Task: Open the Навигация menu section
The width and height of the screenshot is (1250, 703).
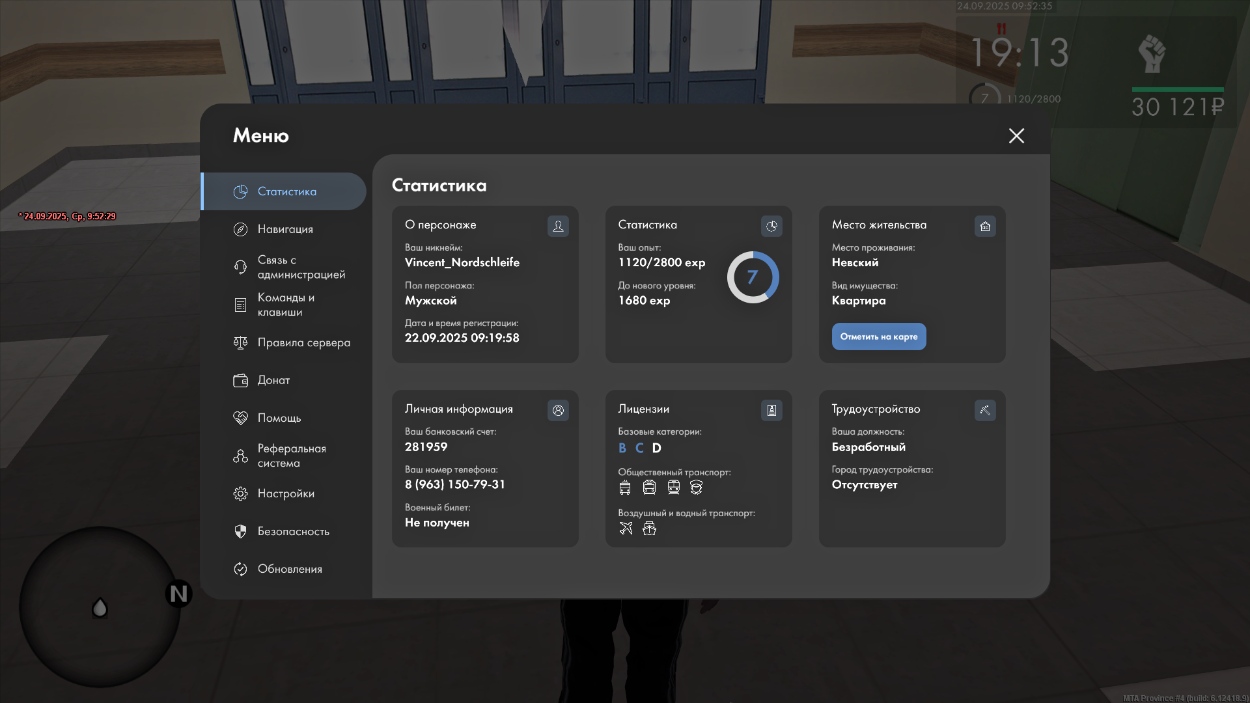Action: coord(285,229)
